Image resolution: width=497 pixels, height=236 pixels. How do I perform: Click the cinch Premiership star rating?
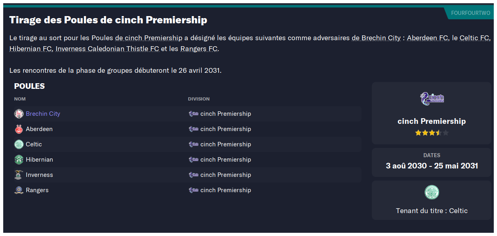[x=431, y=133]
